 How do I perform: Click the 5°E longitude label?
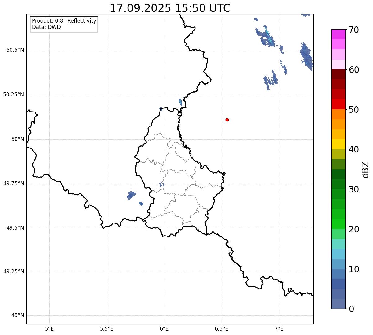pyautogui.click(x=49, y=328)
